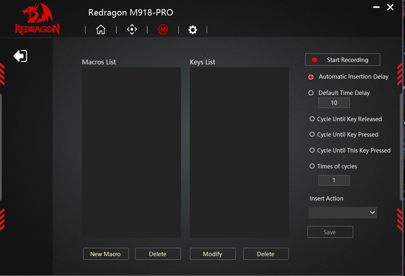The height and width of the screenshot is (276, 405).
Task: Click the Redragon dragon logo
Action: (37, 19)
